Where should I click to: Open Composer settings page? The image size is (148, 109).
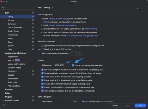(12, 24)
